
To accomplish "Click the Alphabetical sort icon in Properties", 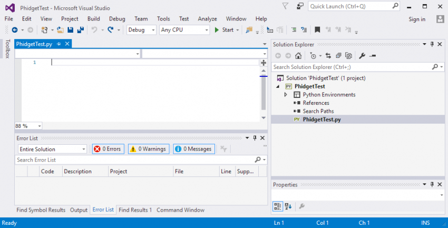I will [x=288, y=206].
